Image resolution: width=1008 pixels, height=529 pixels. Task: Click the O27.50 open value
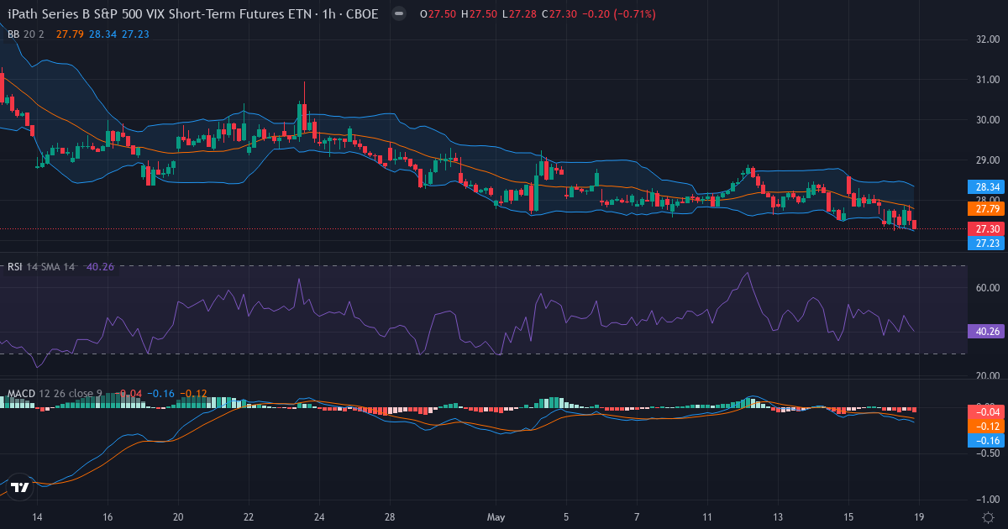coord(438,14)
